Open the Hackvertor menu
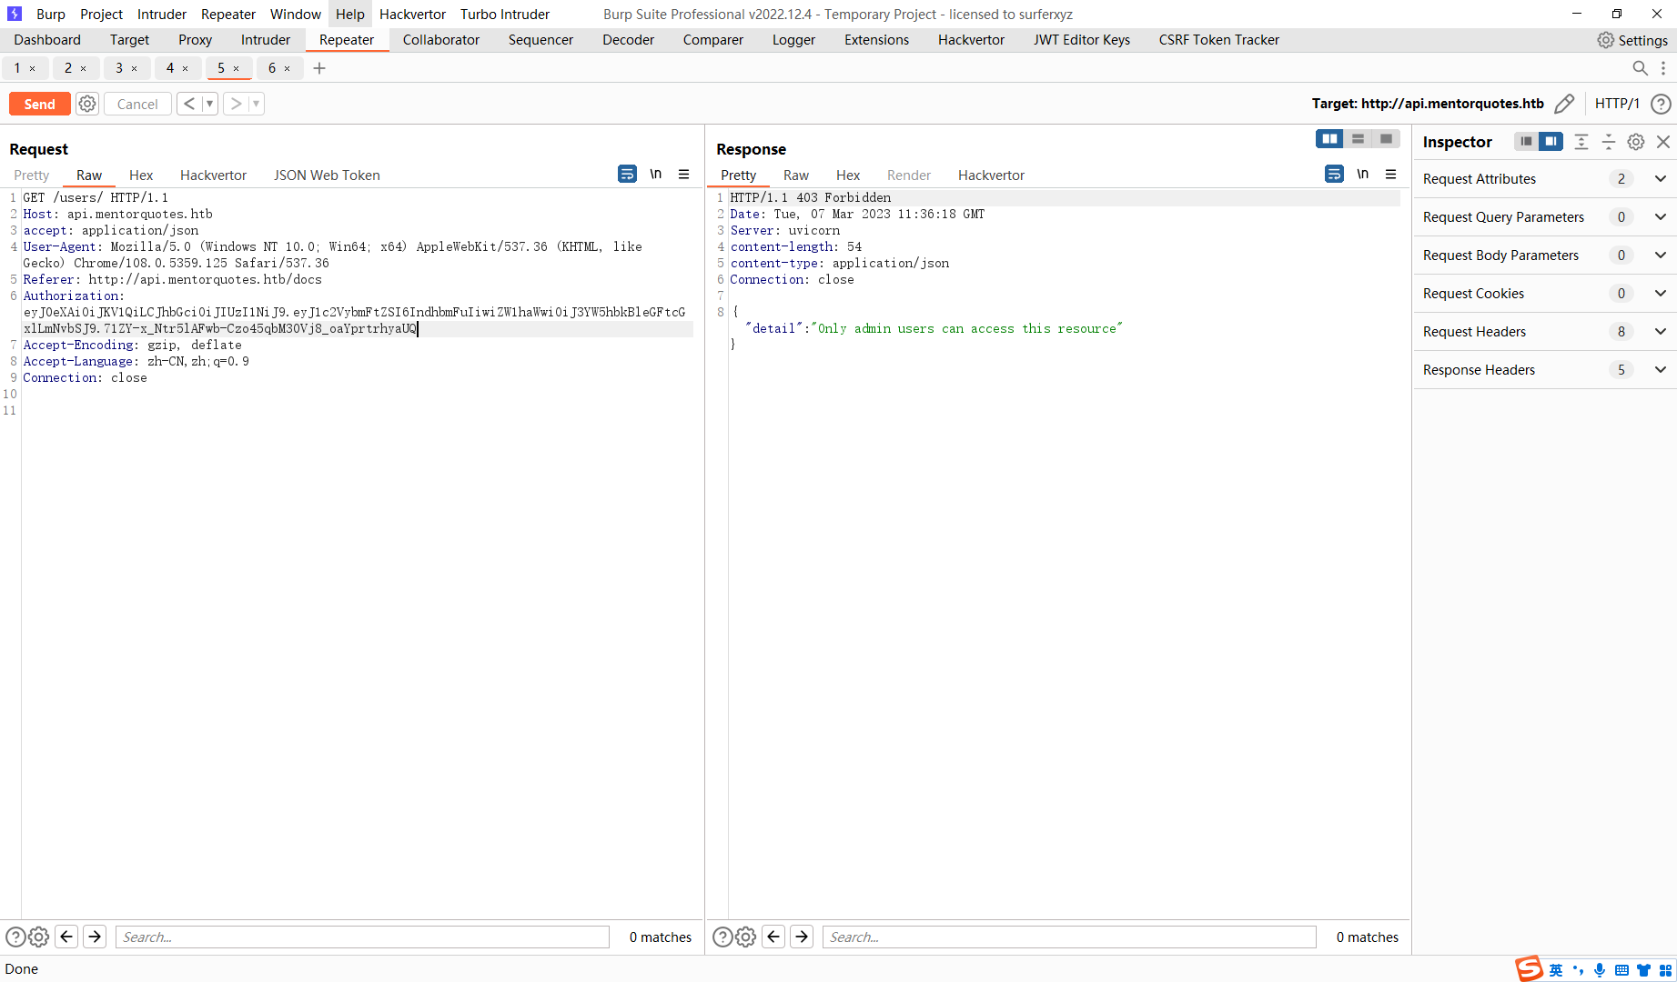Image resolution: width=1677 pixels, height=982 pixels. click(x=412, y=15)
